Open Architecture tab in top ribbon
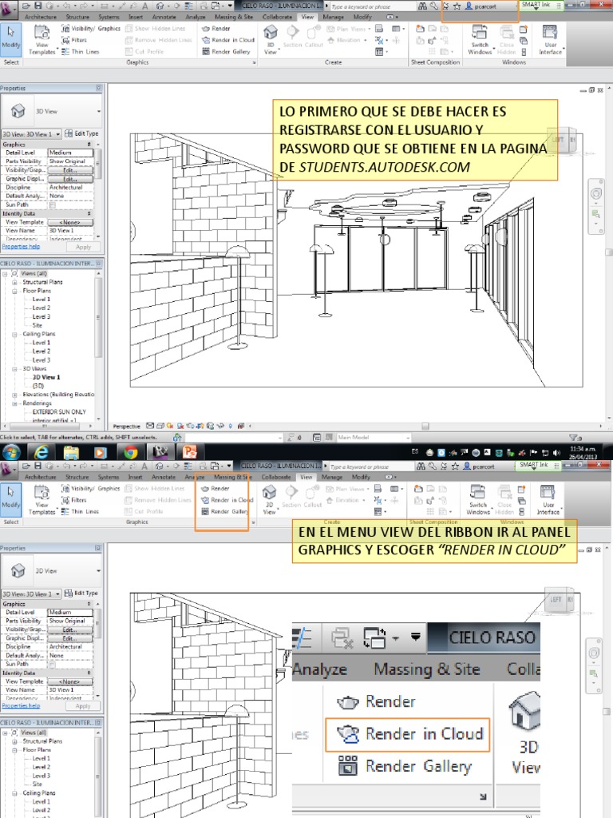This screenshot has width=613, height=818. pos(41,18)
